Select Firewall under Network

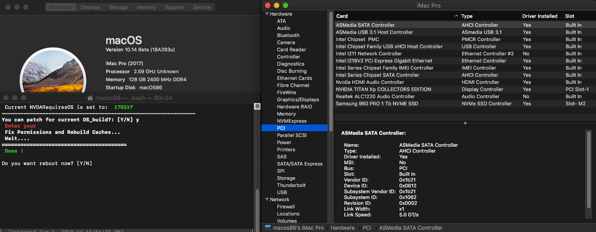click(286, 207)
